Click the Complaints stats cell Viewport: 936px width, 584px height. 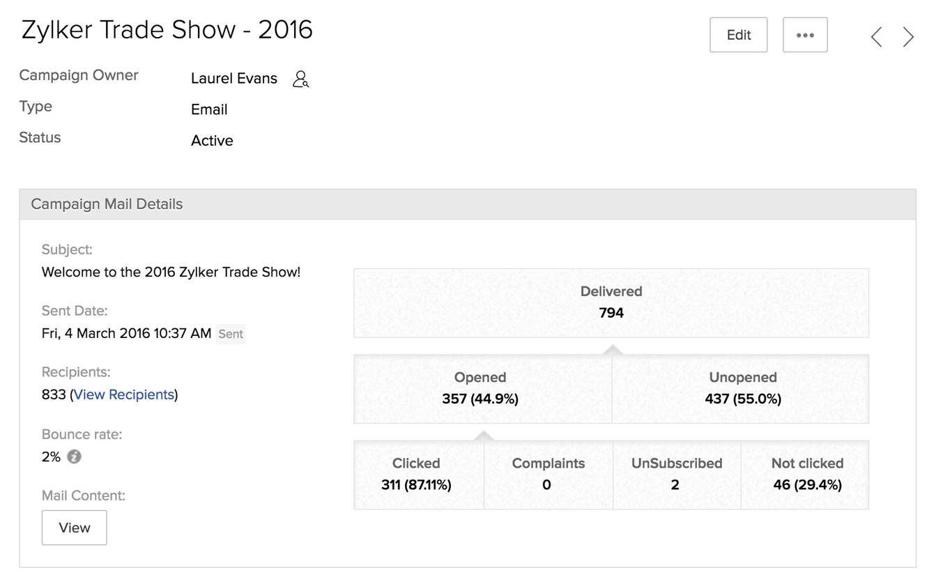tap(548, 474)
